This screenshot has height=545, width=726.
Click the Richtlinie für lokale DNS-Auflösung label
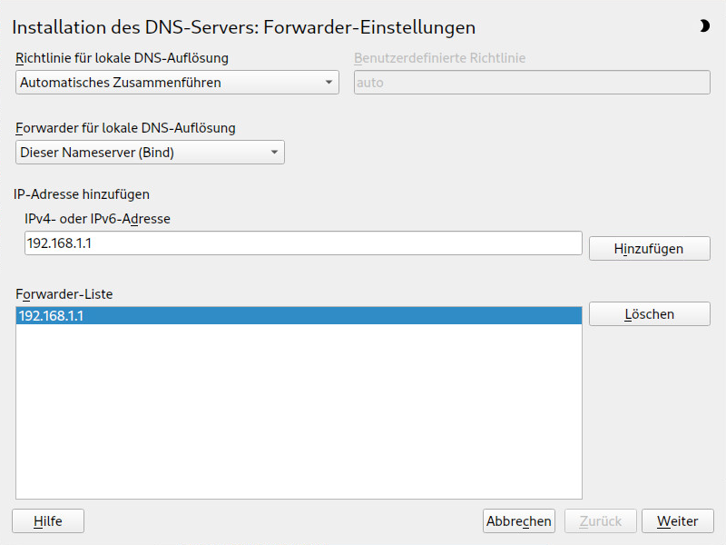coord(122,58)
